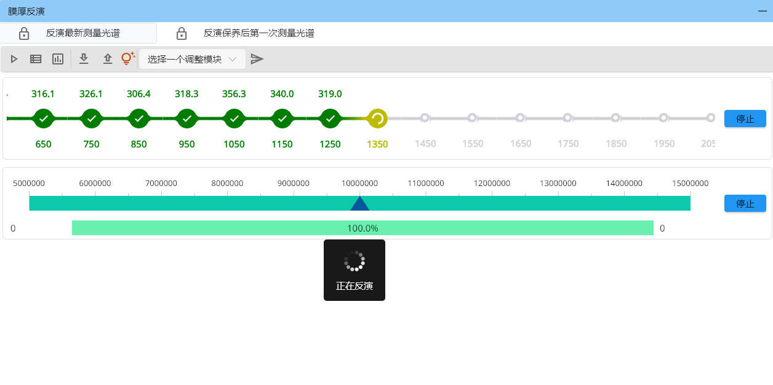Open the 选择一个调整模块 dropdown
The width and height of the screenshot is (773, 385).
point(192,59)
